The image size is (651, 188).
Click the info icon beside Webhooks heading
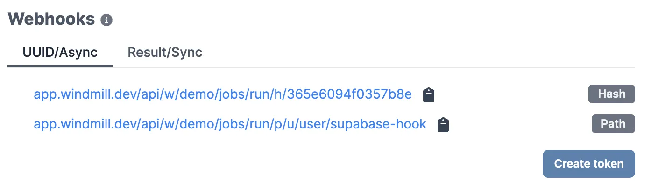[x=107, y=20]
